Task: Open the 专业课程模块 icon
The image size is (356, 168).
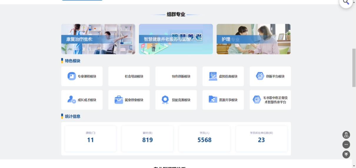Action: [72, 76]
